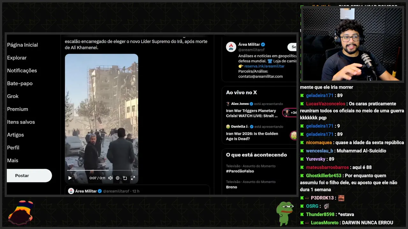
Task: Open video settings gear icon
Action: 118,178
